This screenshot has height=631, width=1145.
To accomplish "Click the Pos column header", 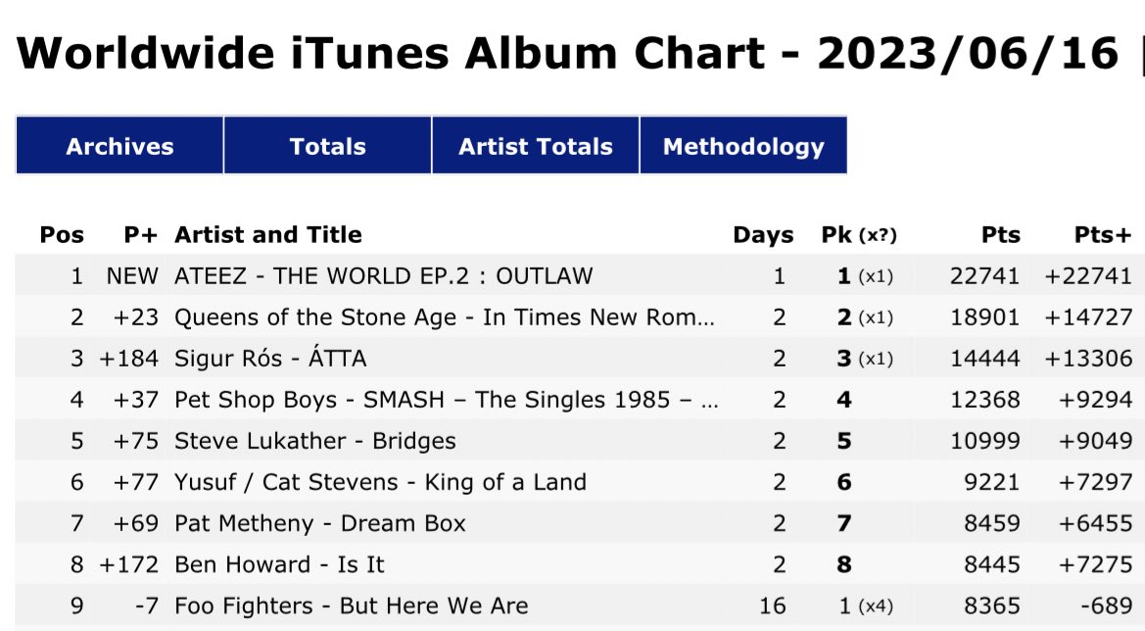I will 62,234.
